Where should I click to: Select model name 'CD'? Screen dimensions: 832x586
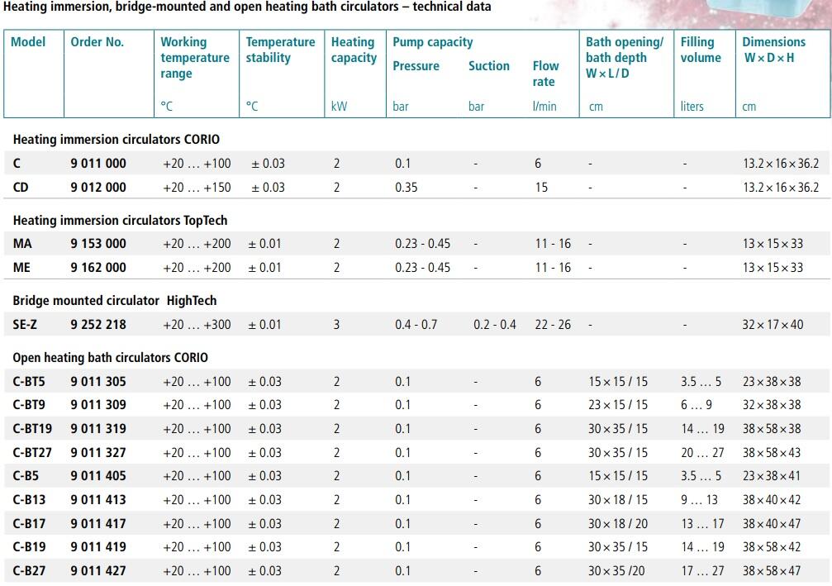21,188
